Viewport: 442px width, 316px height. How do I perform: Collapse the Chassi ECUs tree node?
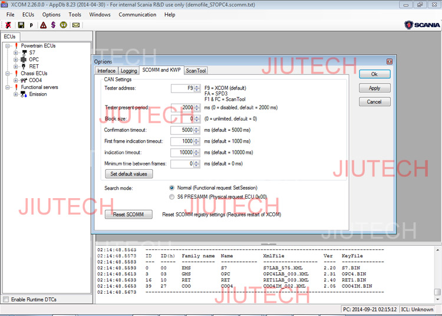point(8,74)
